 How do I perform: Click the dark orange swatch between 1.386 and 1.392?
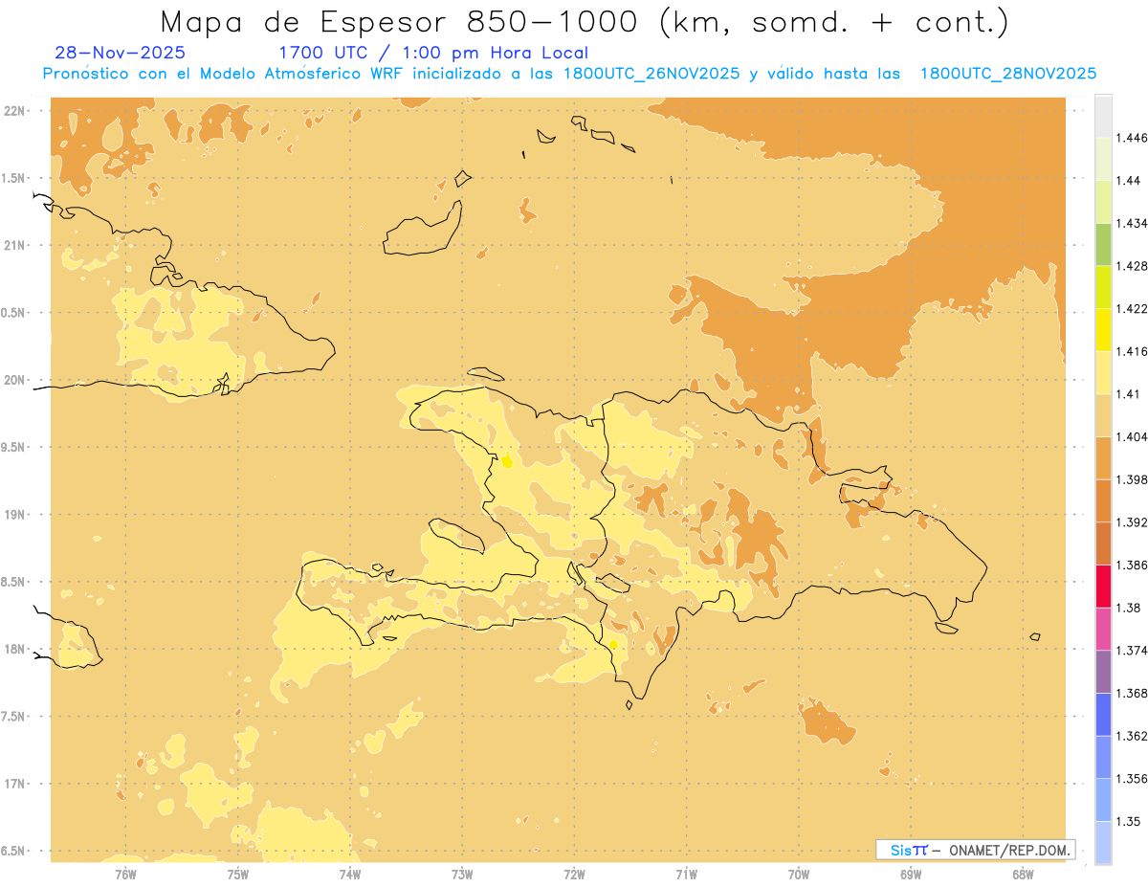coord(1103,543)
